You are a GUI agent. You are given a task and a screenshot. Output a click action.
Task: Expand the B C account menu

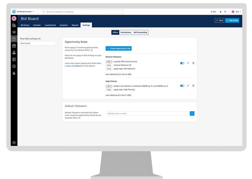239,11
